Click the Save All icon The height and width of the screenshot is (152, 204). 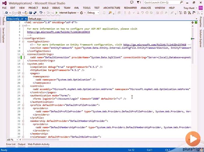coord(35,13)
